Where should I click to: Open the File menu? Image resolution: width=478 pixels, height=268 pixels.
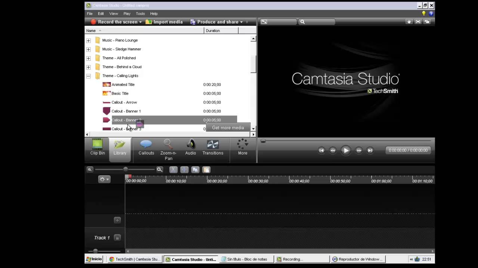click(x=90, y=13)
